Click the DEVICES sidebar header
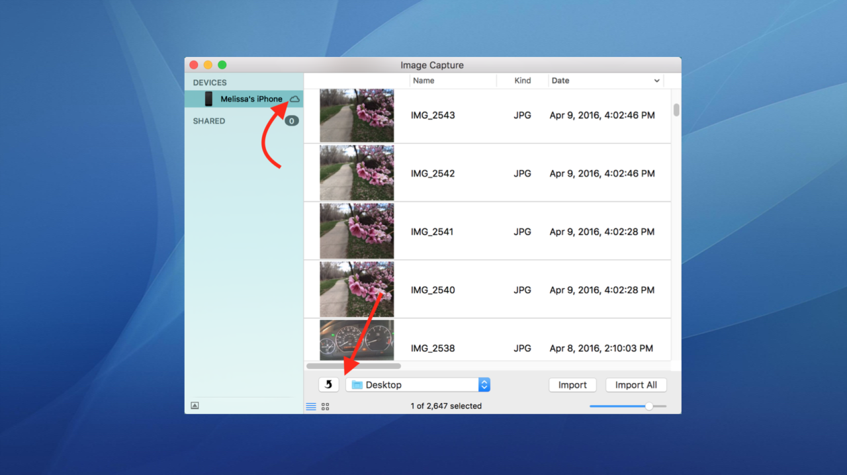This screenshot has height=475, width=847. coord(210,83)
